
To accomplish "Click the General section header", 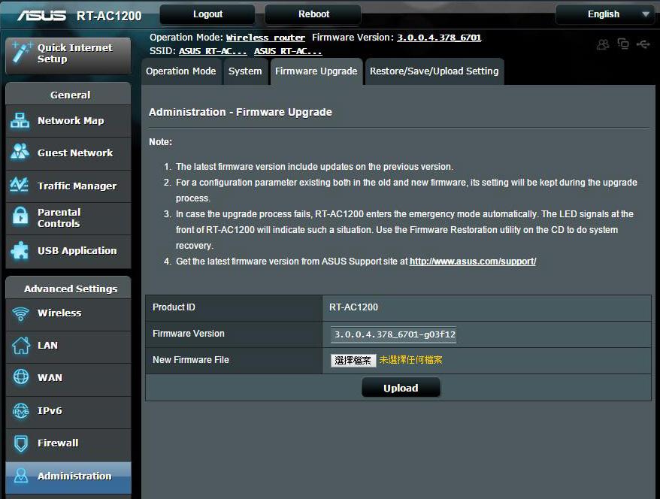I will [68, 95].
